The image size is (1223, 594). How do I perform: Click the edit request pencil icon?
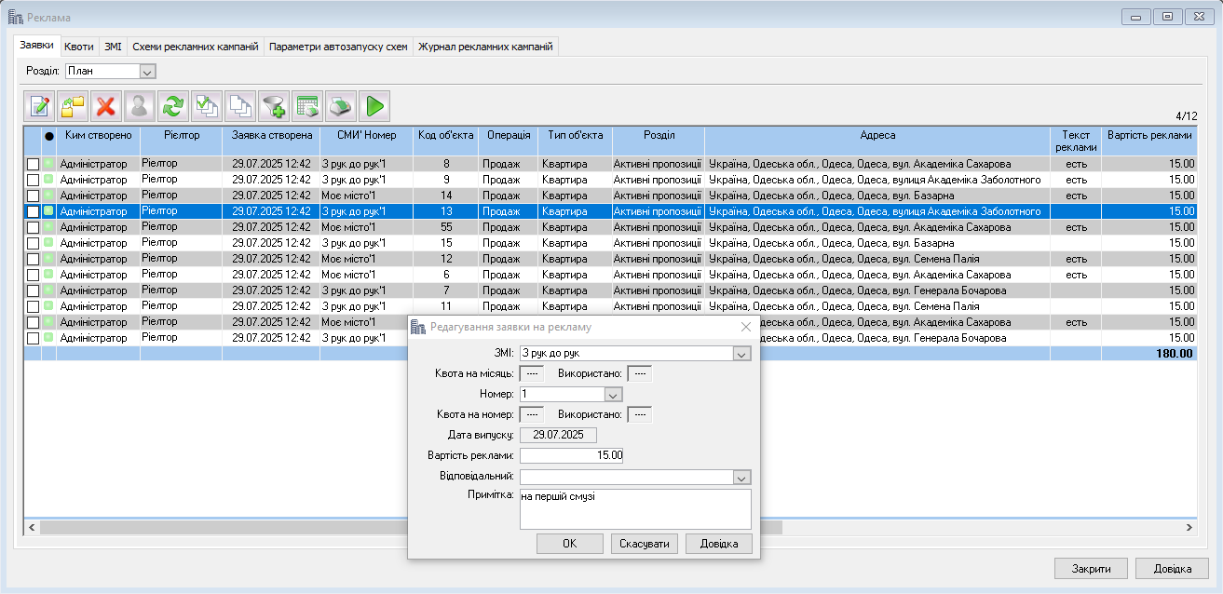click(39, 106)
